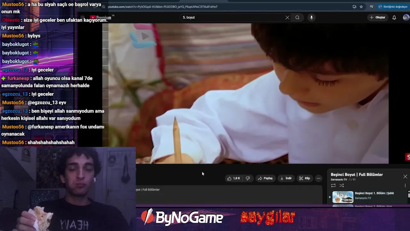Screen dimensions: 410x231
Task: Start voice search with the microphone icon
Action: point(311,18)
